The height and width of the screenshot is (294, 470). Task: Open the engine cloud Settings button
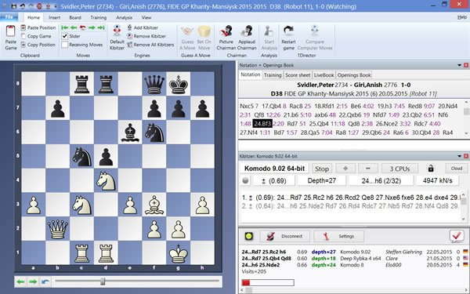click(338, 237)
